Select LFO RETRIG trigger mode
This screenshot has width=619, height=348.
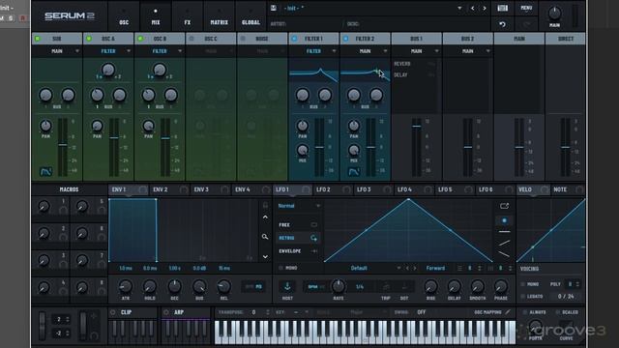tap(298, 238)
